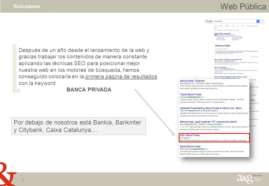The width and height of the screenshot is (269, 186).
Task: Open the Santander Private Banking result
Action: click(x=212, y=108)
